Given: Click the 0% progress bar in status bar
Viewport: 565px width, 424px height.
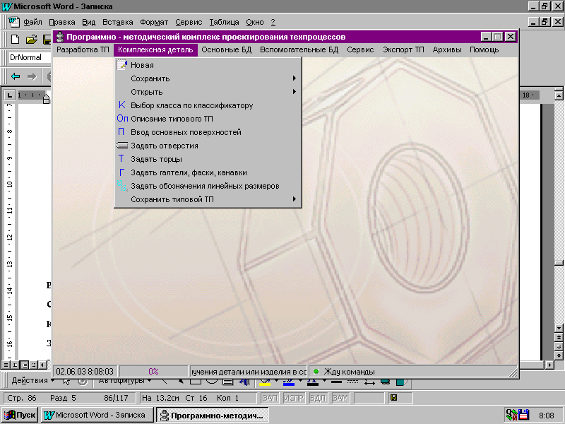Looking at the screenshot, I should tap(153, 371).
